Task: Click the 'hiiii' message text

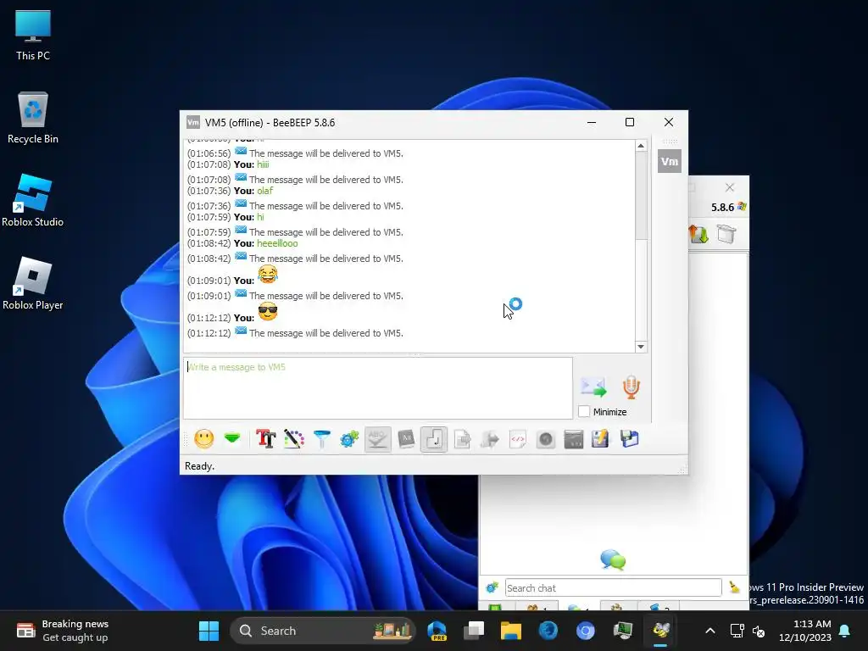Action: pyautogui.click(x=263, y=164)
